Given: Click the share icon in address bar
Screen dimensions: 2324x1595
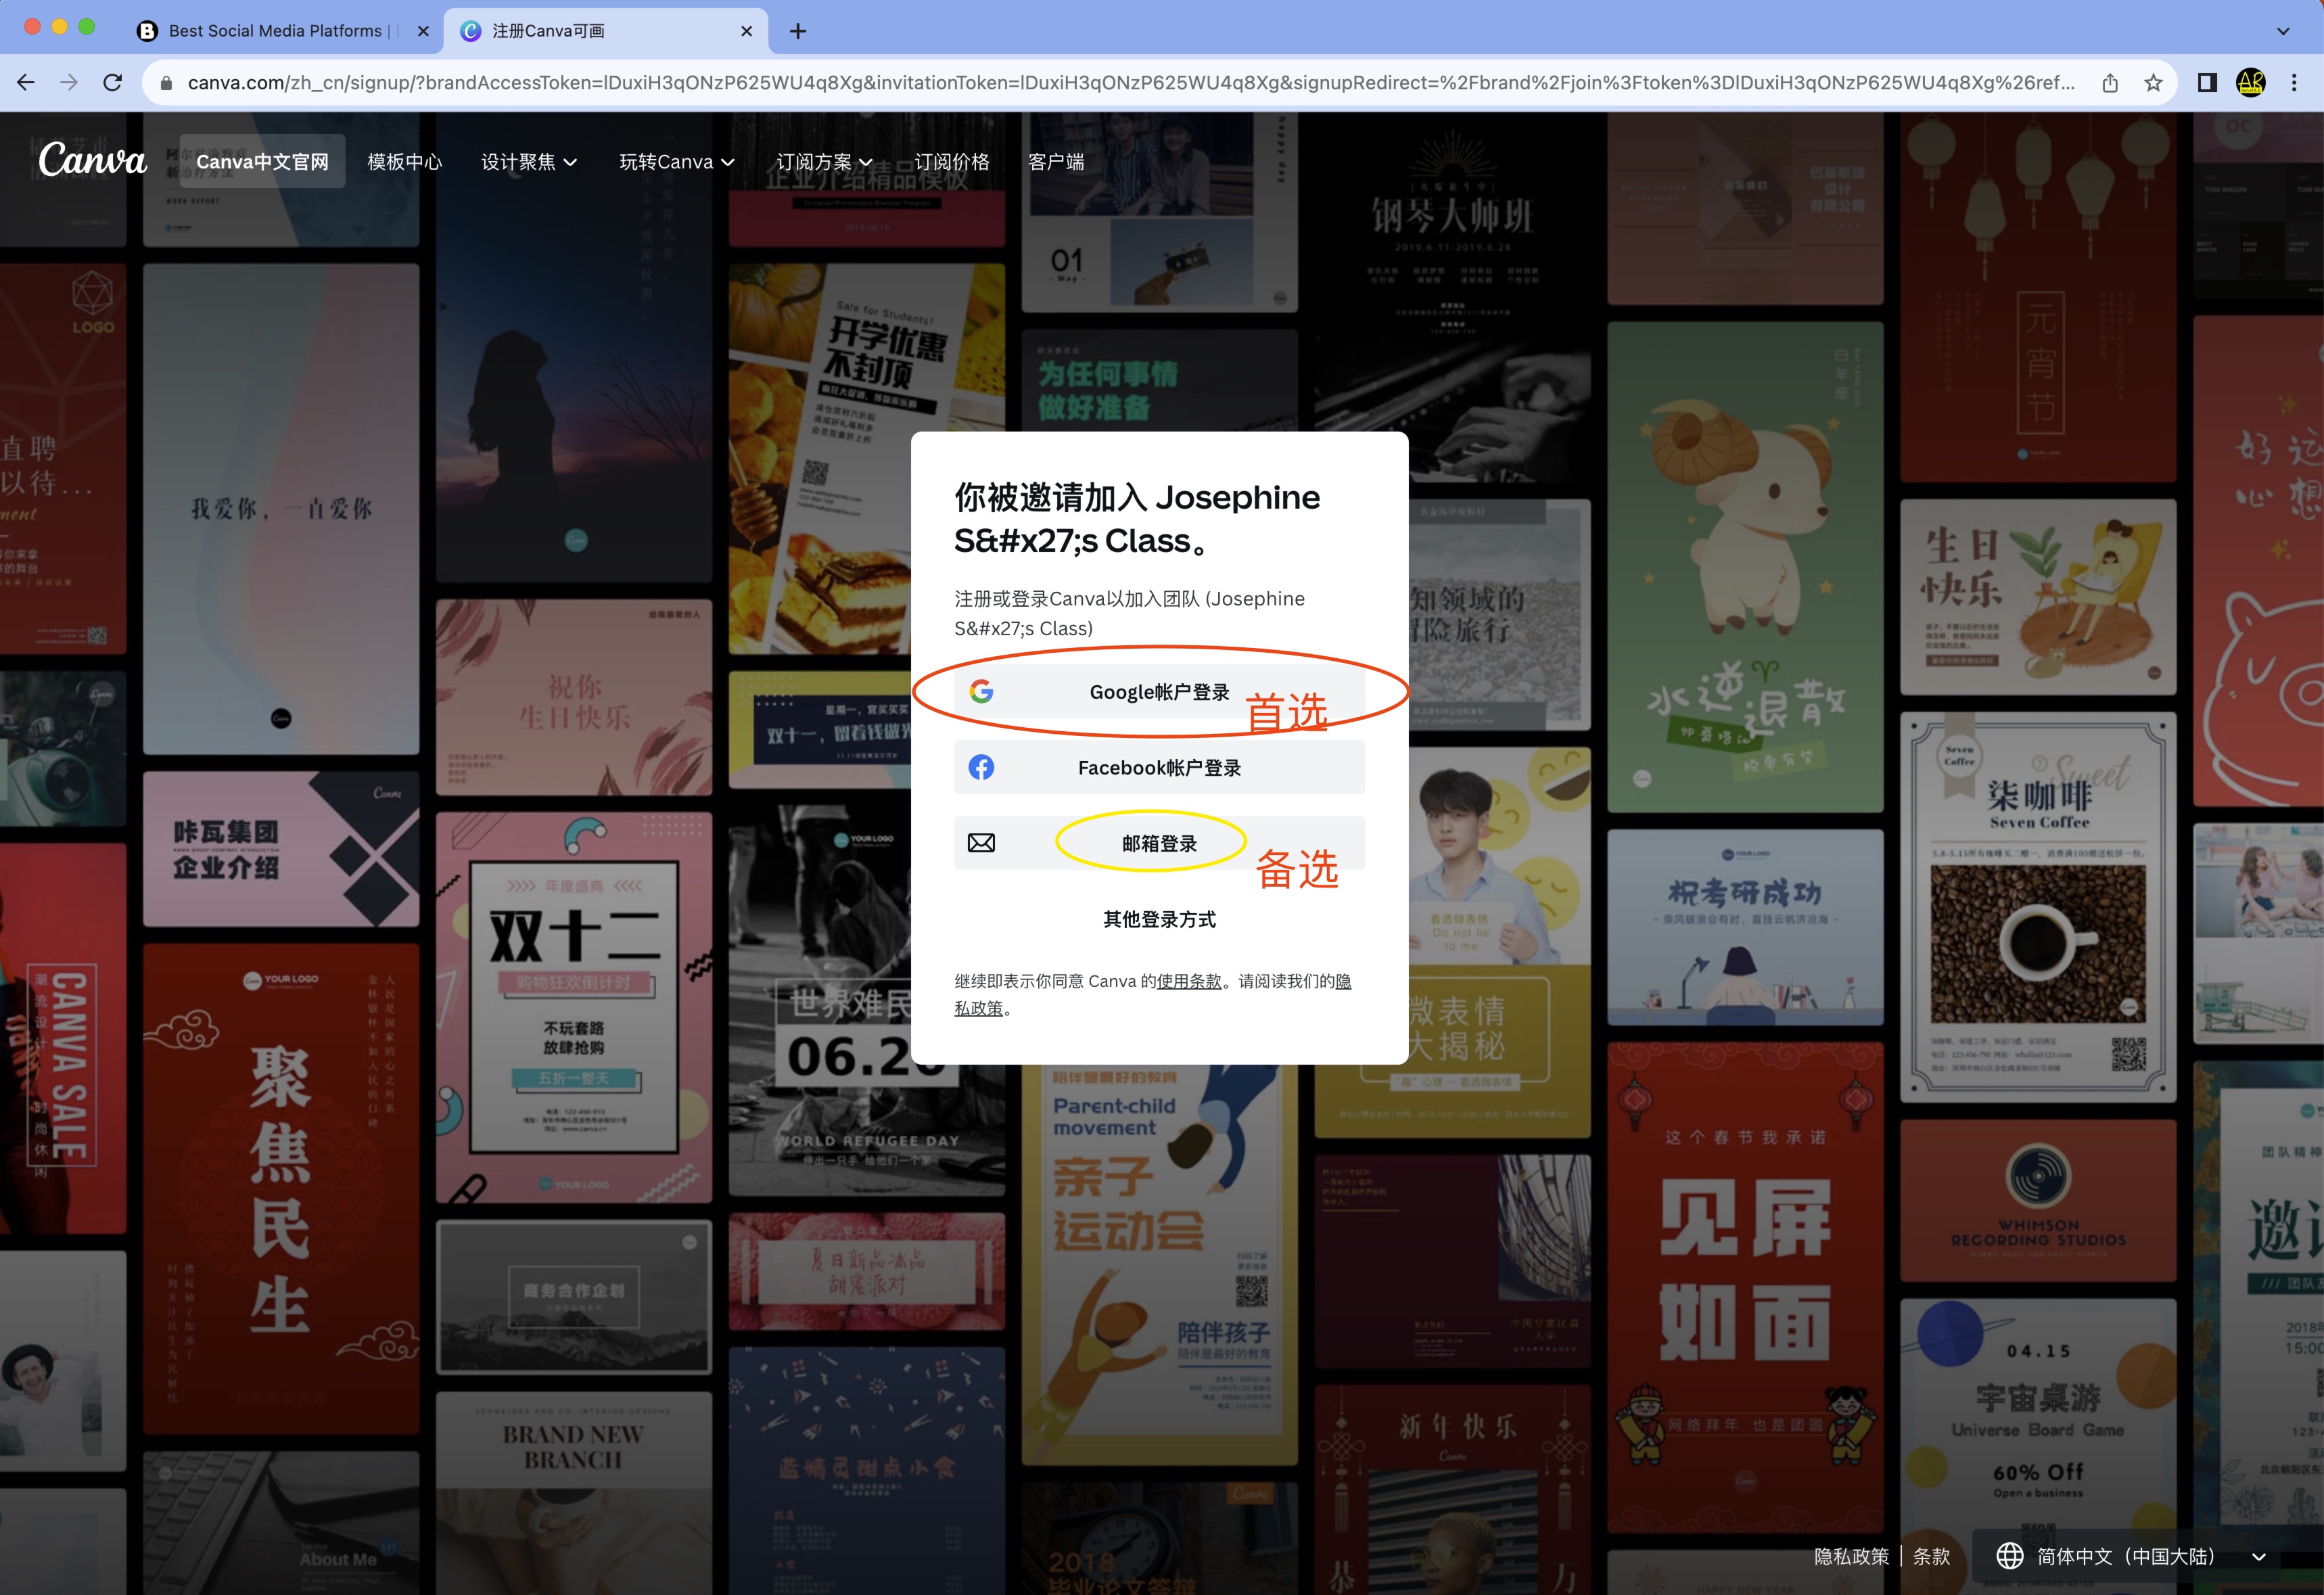Looking at the screenshot, I should pos(2110,83).
